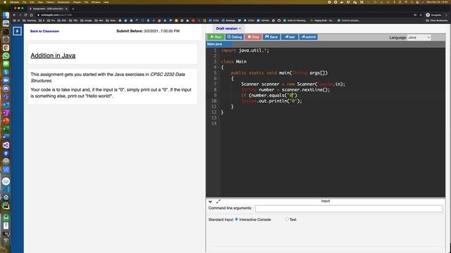This screenshot has height=253, width=451.
Task: Open the History menu
Action: 50,2
